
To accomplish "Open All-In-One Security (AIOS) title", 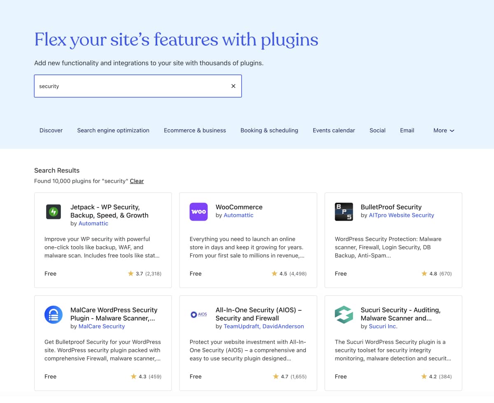I will point(259,314).
